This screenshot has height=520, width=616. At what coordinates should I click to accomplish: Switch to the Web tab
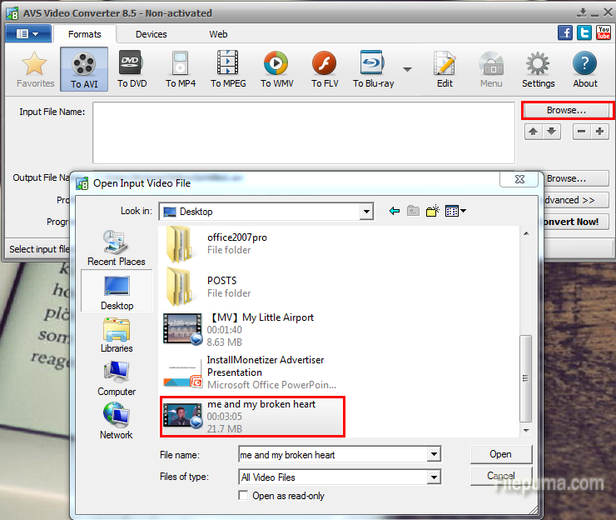(x=218, y=34)
